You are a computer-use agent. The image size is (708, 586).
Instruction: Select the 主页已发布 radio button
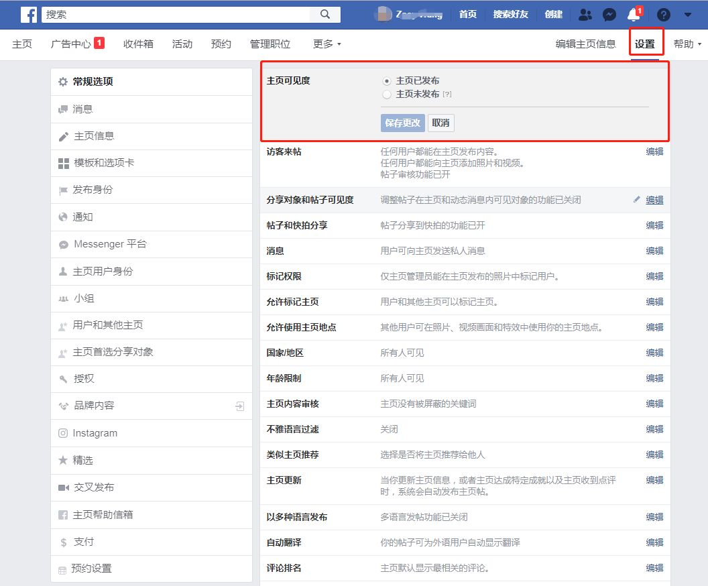coord(386,81)
